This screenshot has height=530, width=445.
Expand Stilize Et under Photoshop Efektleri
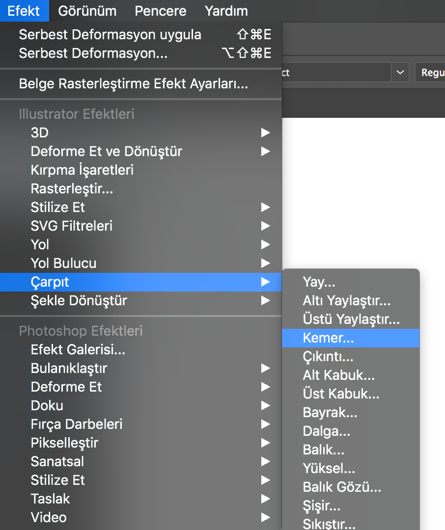coord(141,480)
